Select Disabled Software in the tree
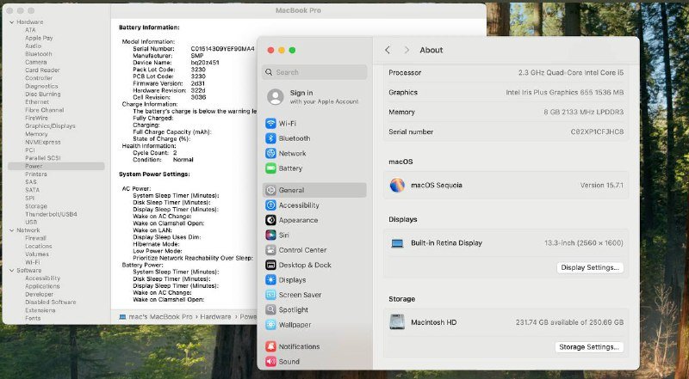The image size is (689, 379). (x=51, y=302)
